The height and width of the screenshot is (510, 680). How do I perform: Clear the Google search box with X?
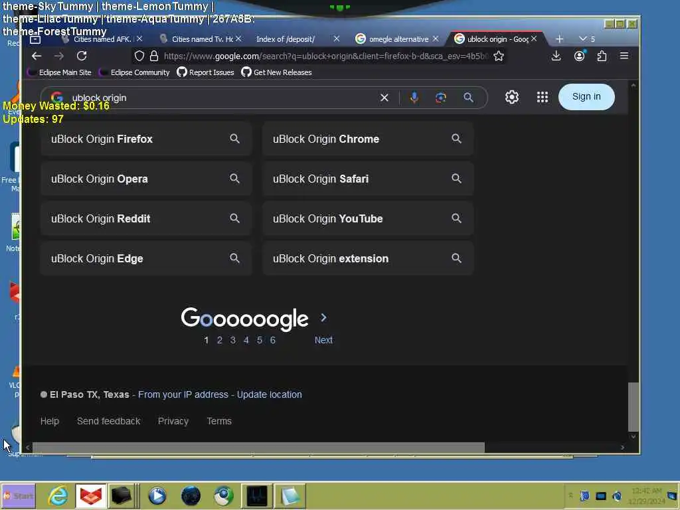click(x=384, y=98)
